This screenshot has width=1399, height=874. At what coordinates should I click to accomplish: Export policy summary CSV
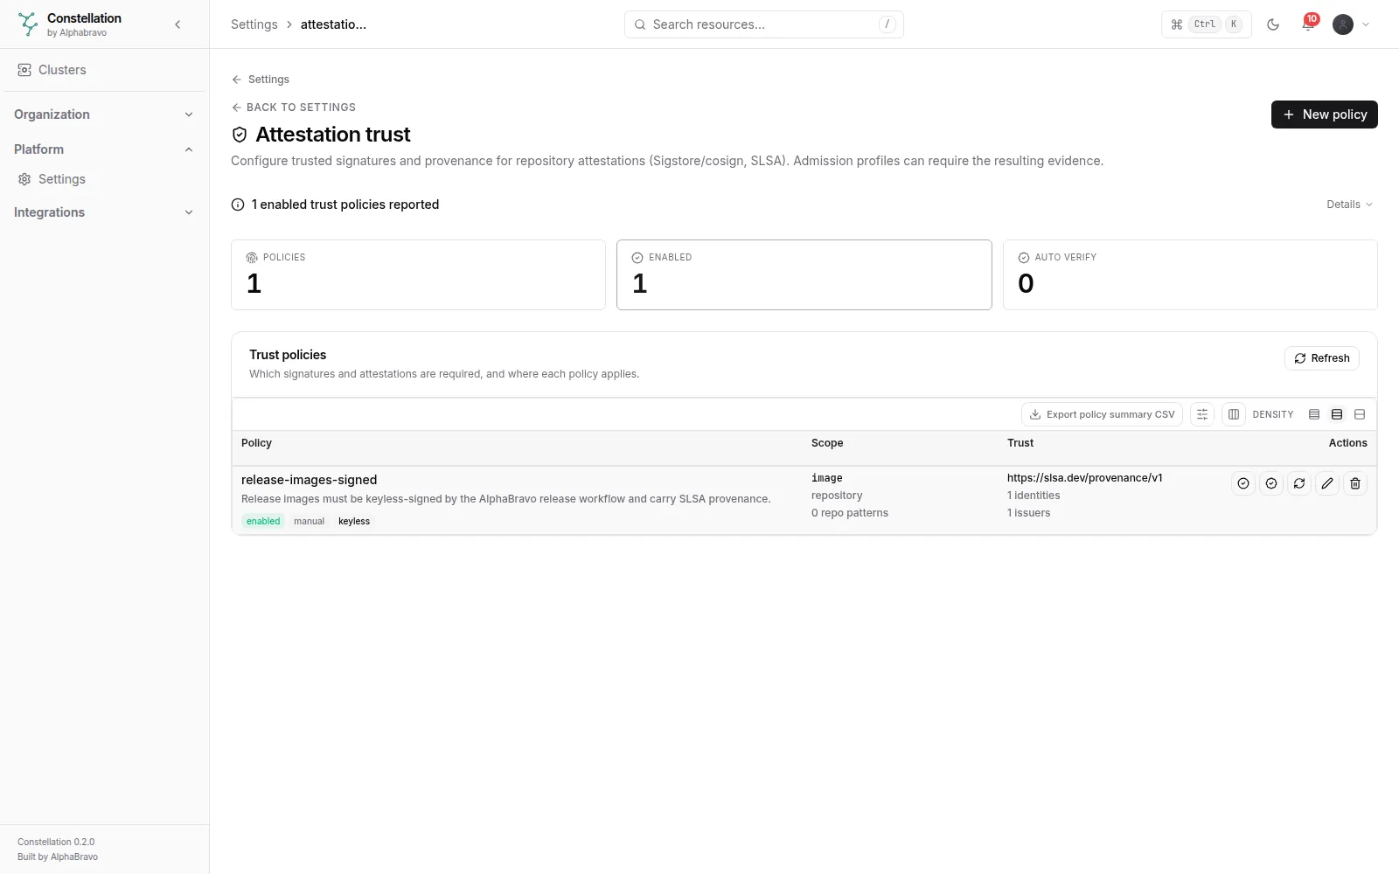pyautogui.click(x=1102, y=414)
